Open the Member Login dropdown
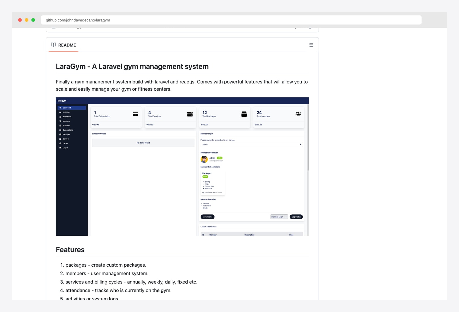This screenshot has width=459, height=312. pos(279,217)
